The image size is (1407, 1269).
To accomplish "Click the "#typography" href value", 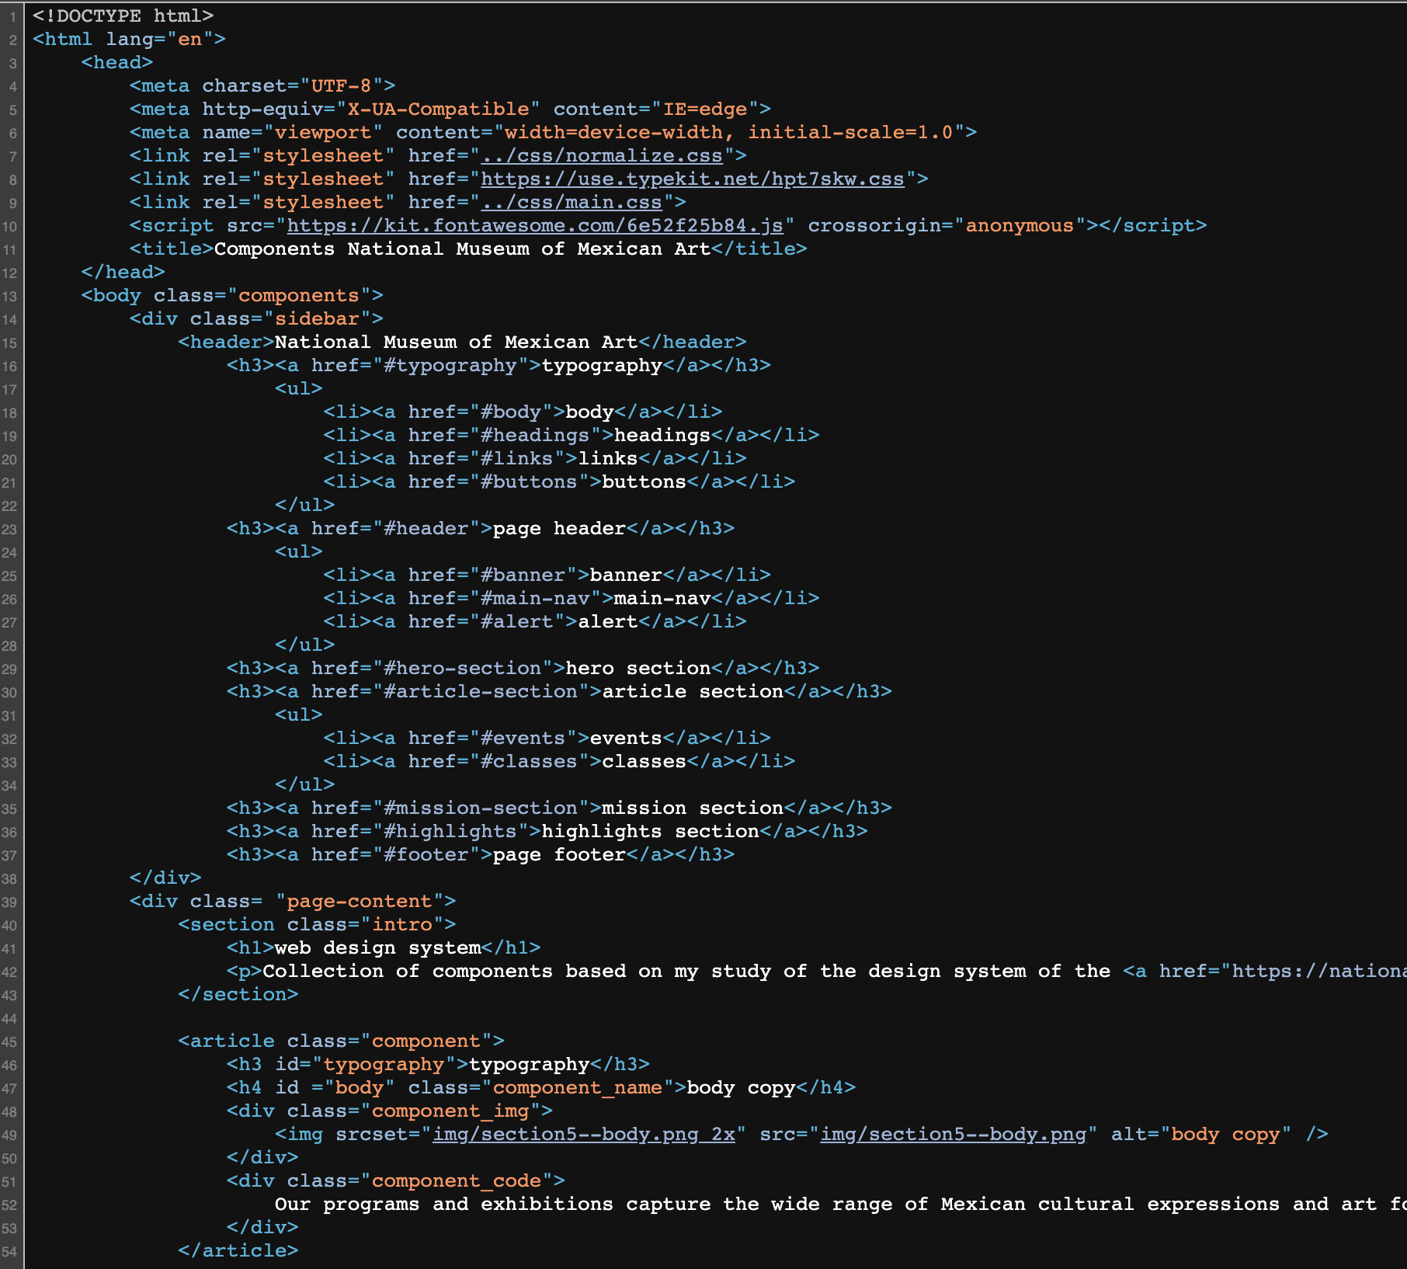I will click(450, 365).
